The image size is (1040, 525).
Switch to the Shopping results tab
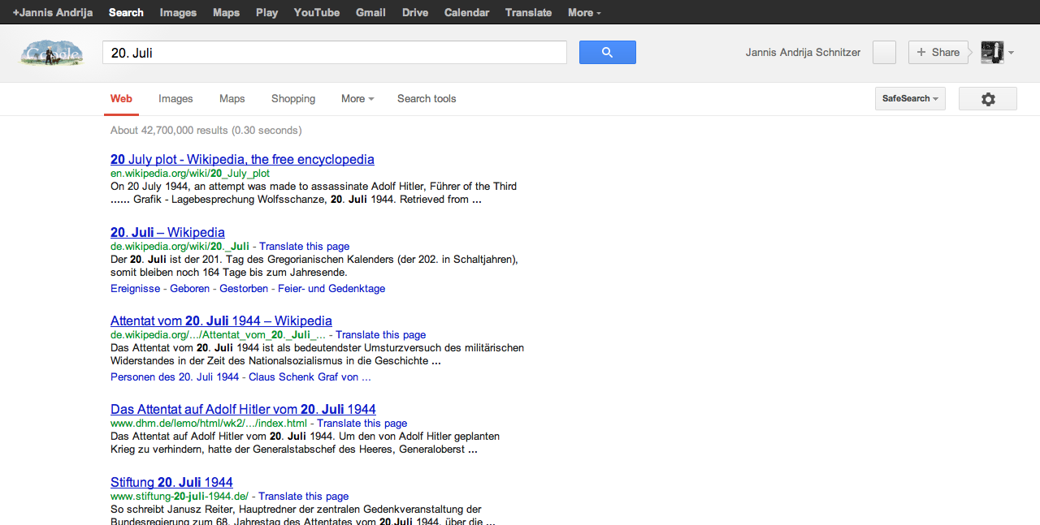[293, 99]
